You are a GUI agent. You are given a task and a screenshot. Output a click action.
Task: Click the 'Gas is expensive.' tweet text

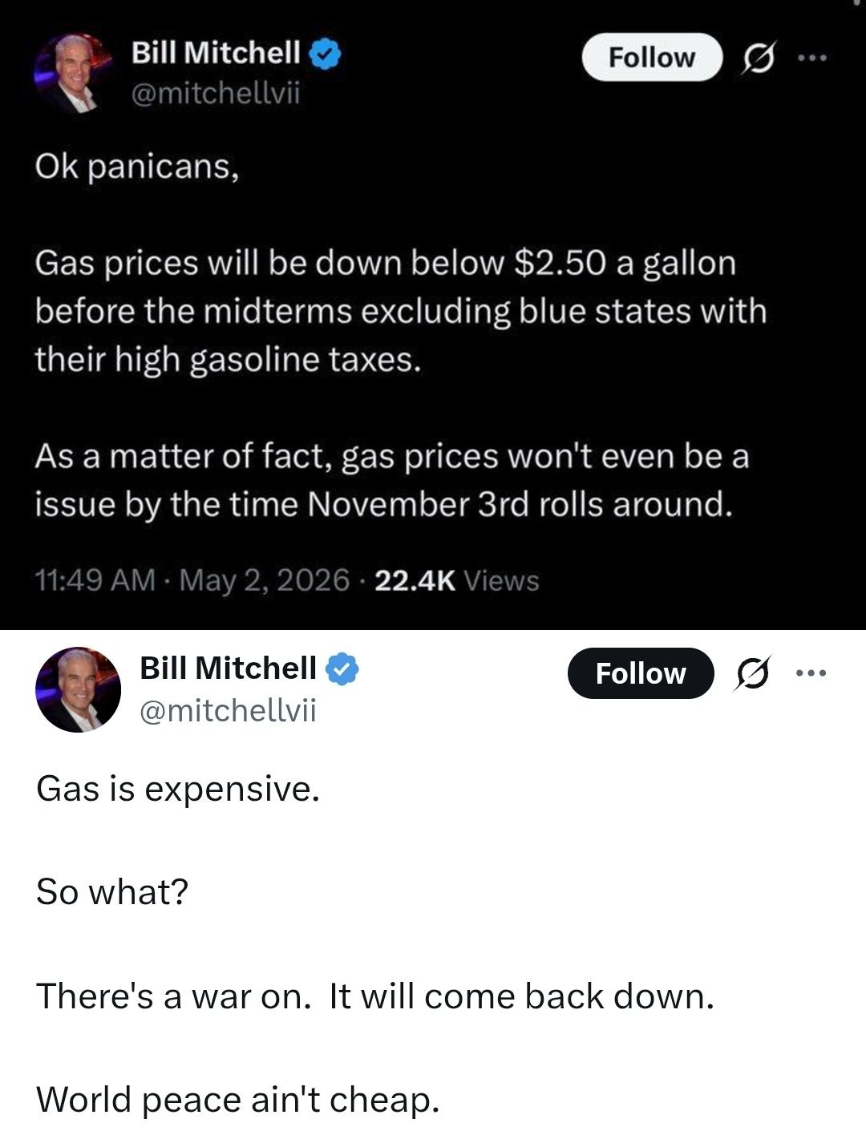pyautogui.click(x=178, y=790)
